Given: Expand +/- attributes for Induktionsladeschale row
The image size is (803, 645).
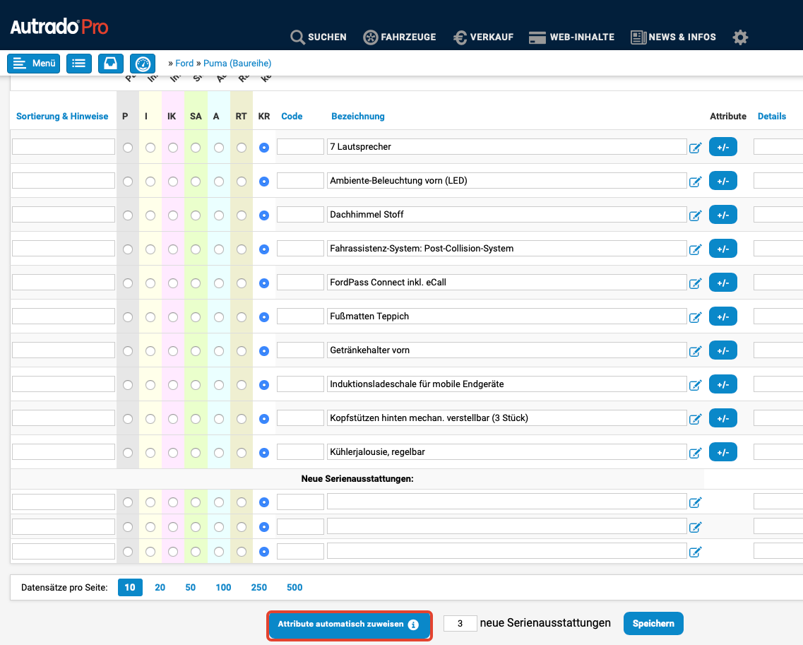Looking at the screenshot, I should click(x=722, y=384).
